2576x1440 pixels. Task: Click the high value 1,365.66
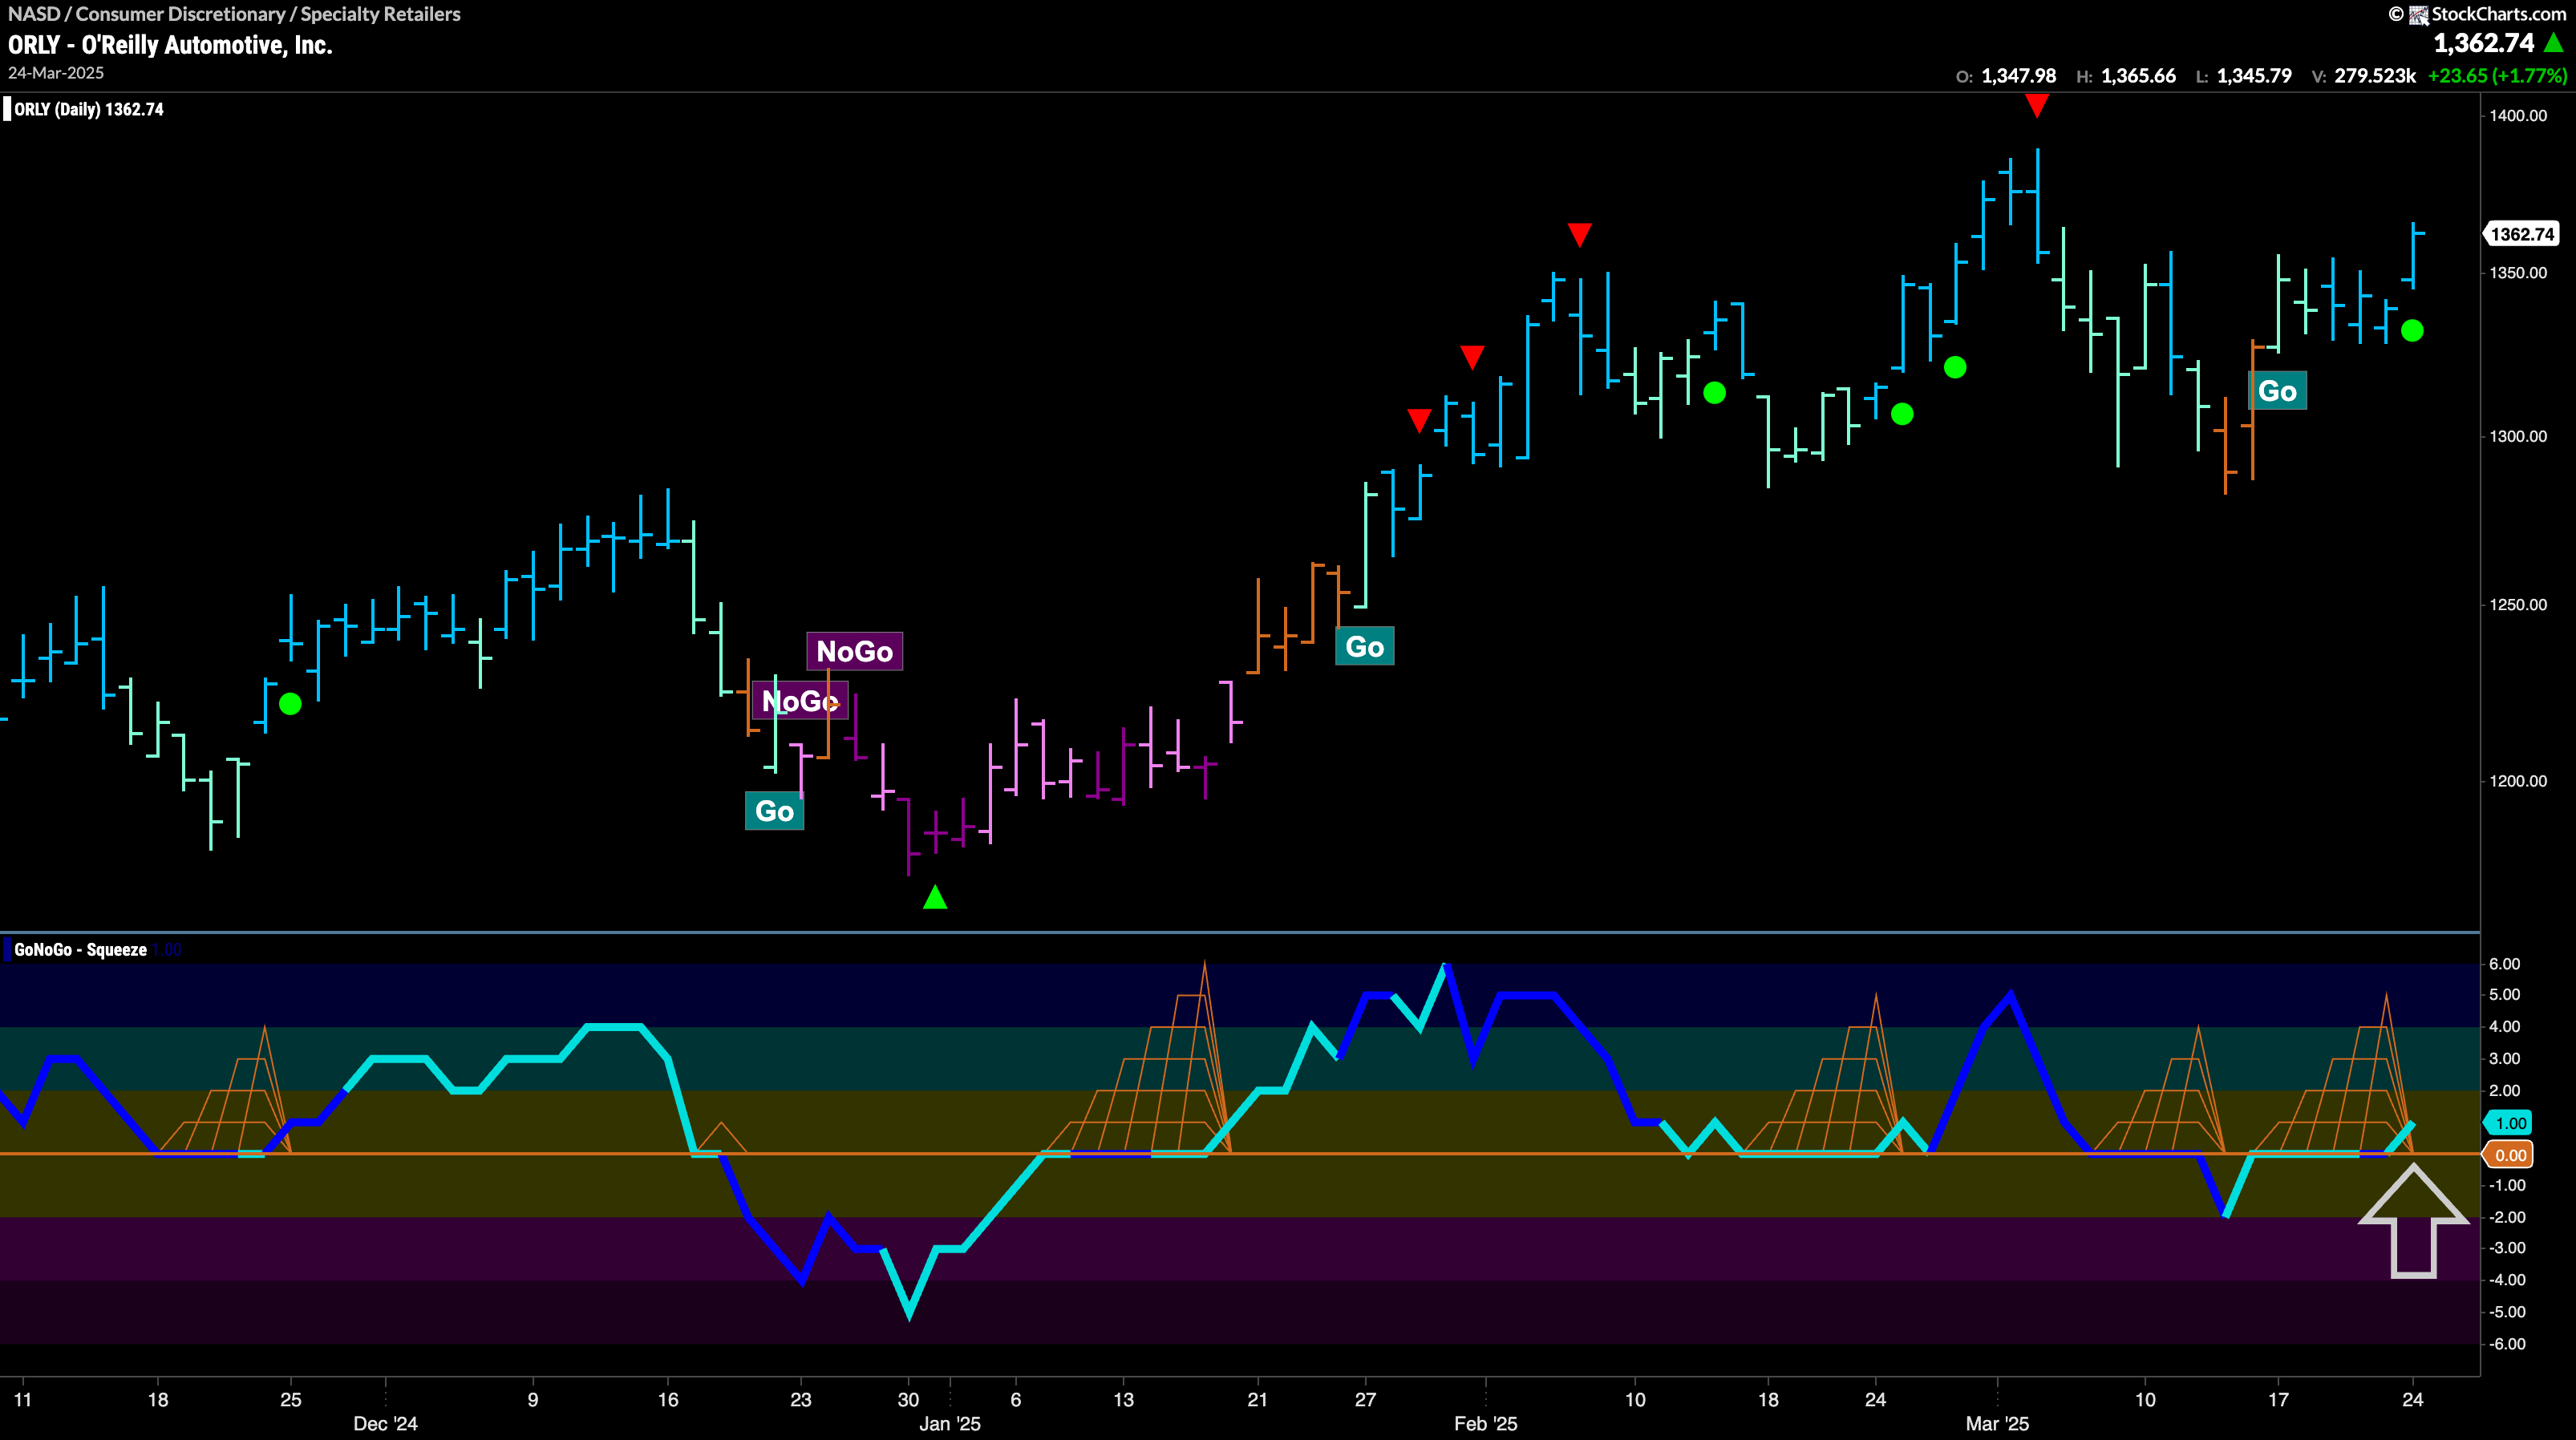point(2138,76)
